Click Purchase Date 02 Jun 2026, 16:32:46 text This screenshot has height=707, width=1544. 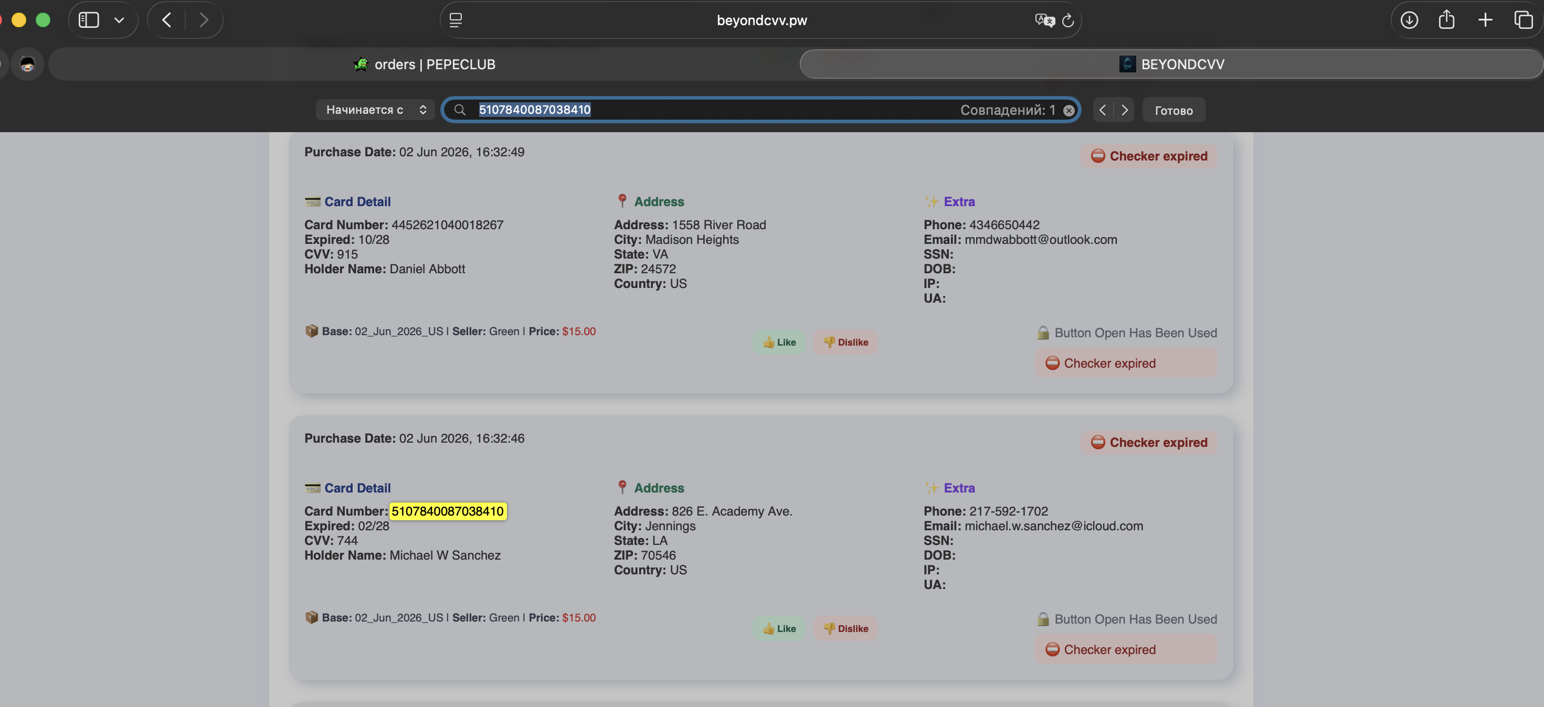click(x=414, y=438)
